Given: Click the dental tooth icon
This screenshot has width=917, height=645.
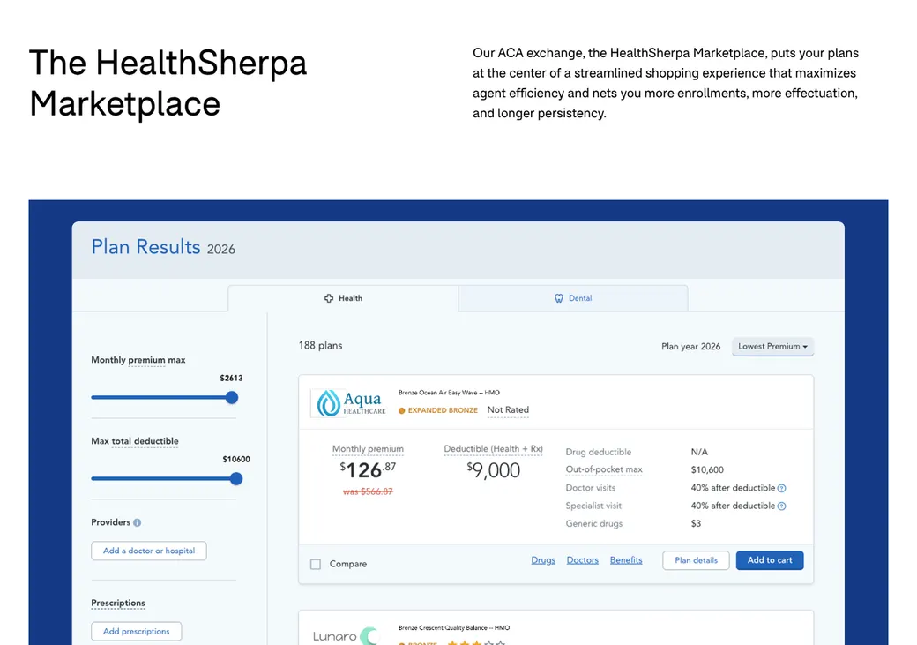Looking at the screenshot, I should click(559, 298).
